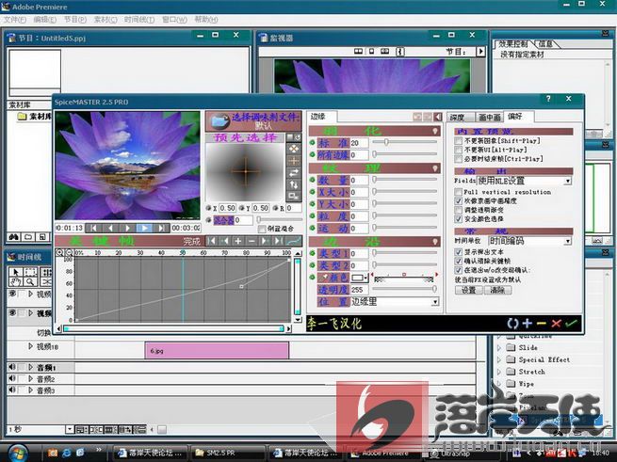Open the timeline time scale 1秒 dropdown

click(70, 429)
